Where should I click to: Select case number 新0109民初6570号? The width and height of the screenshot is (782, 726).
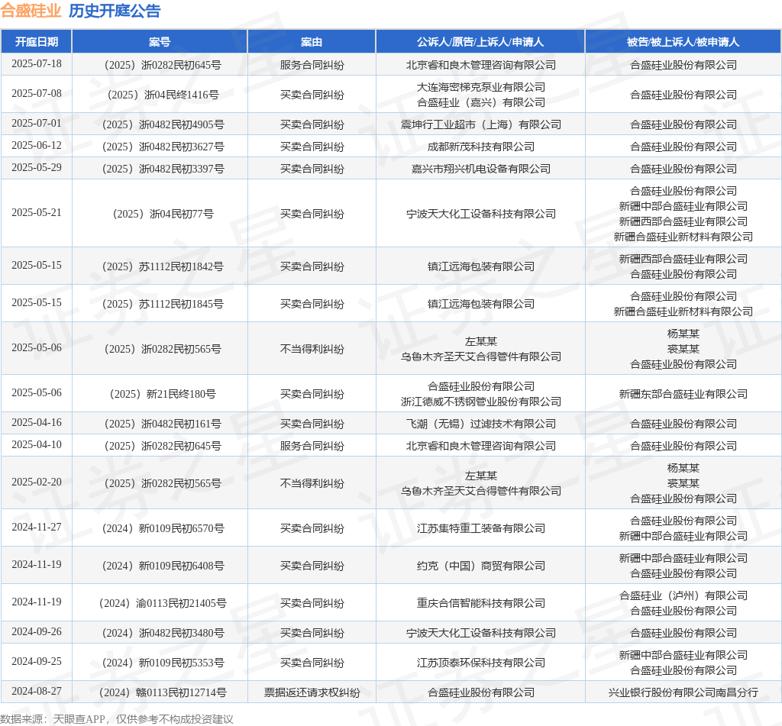point(163,528)
